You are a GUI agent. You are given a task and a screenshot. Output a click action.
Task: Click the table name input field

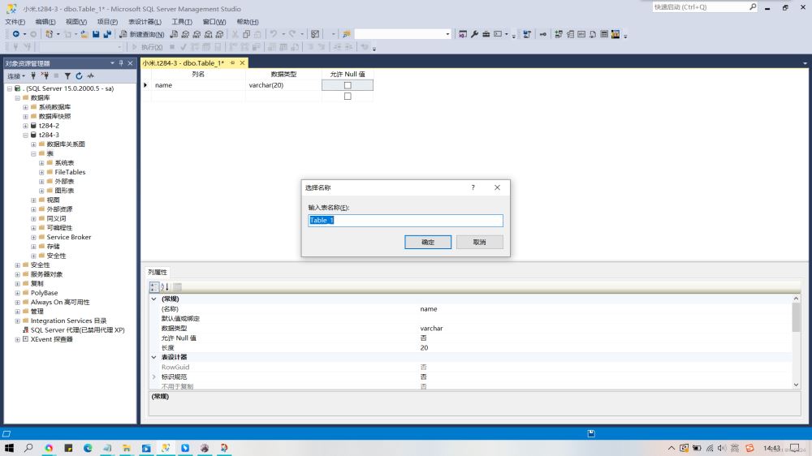(x=405, y=221)
